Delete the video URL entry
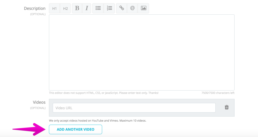Viewport: 258px width, 137px height. click(227, 107)
